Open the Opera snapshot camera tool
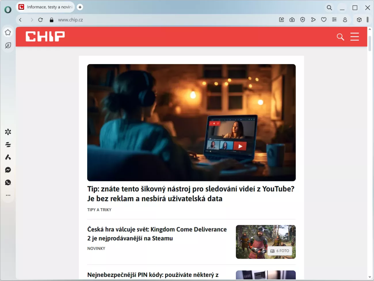Screen dimensions: 374x281 click(x=292, y=20)
